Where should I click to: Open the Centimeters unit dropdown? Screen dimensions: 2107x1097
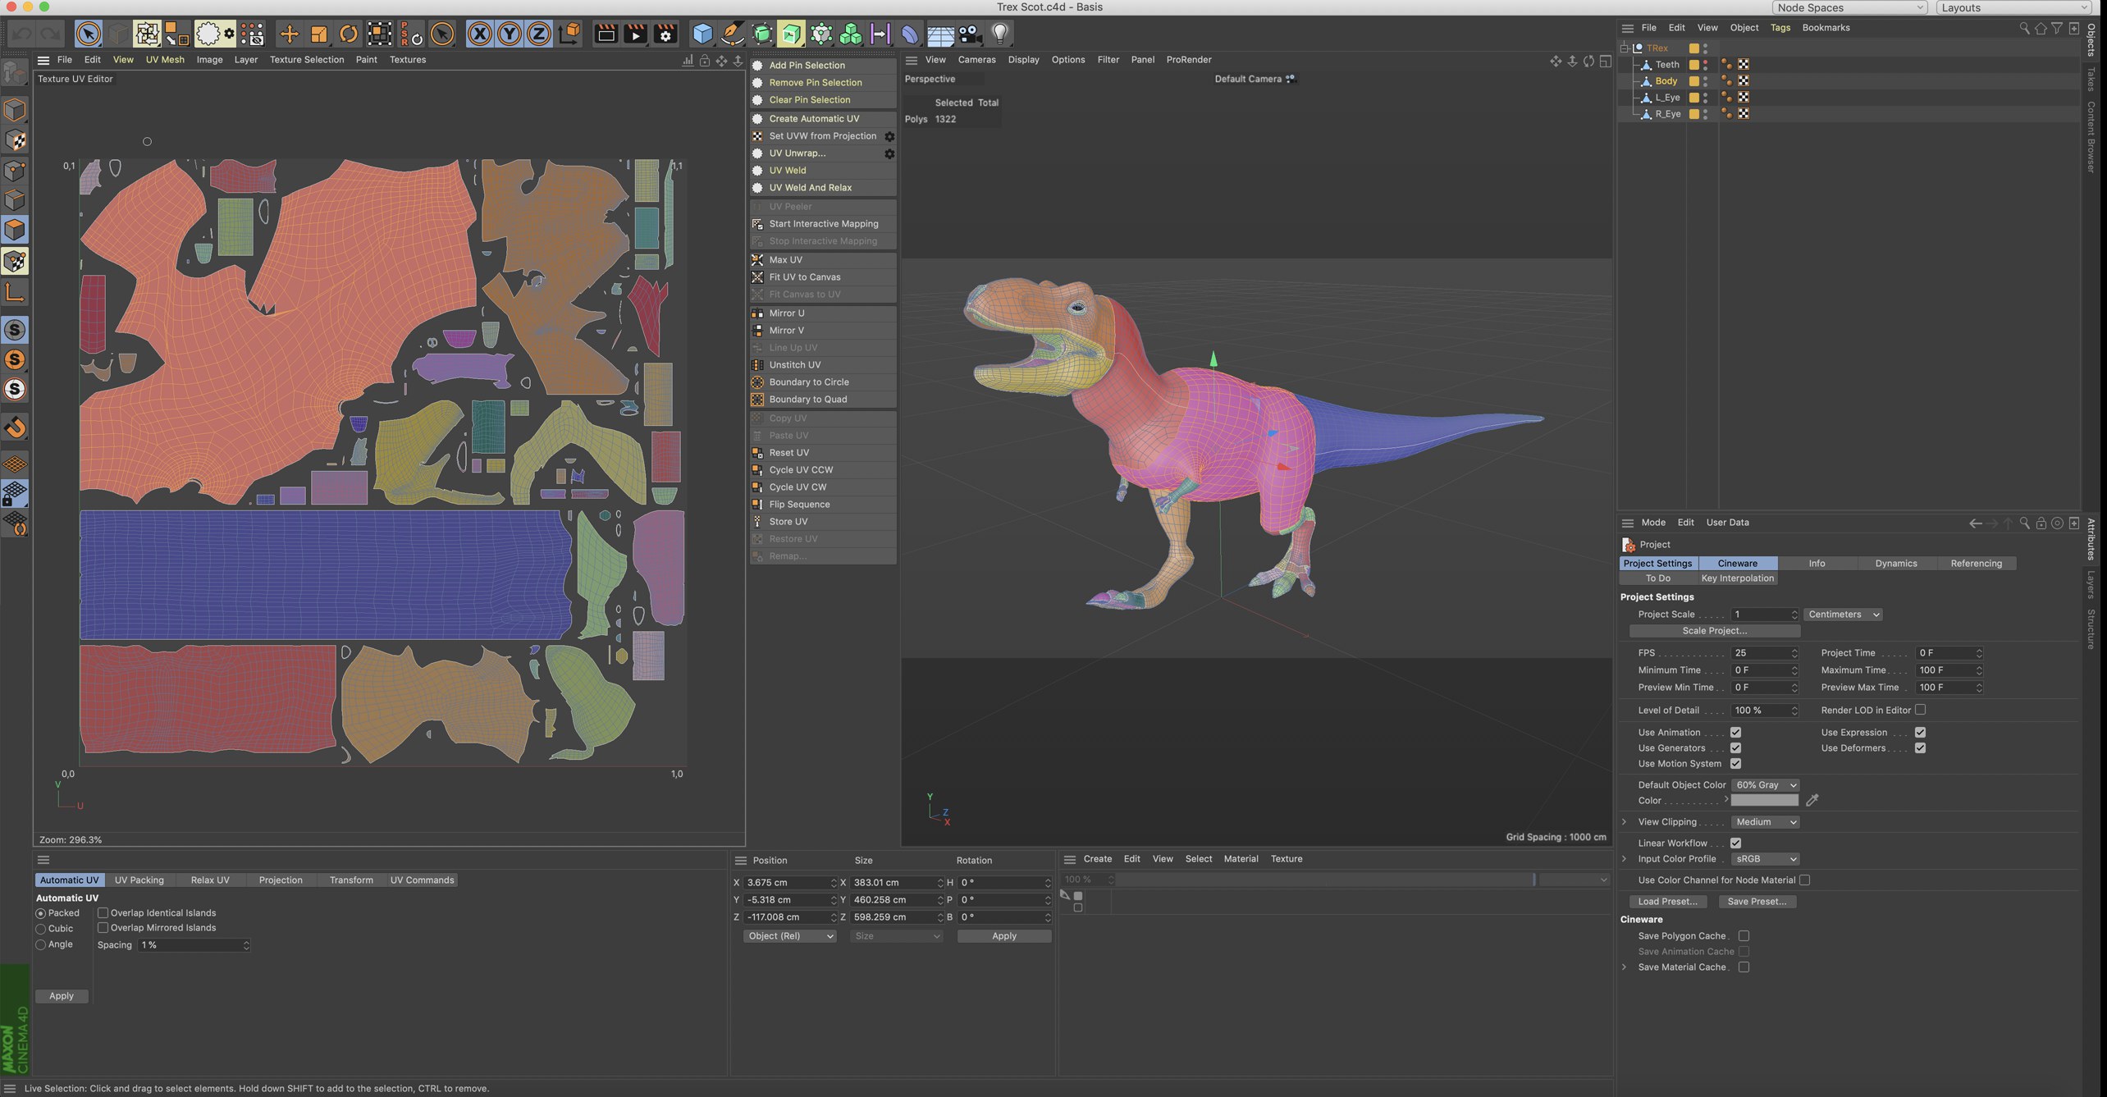(x=1842, y=615)
